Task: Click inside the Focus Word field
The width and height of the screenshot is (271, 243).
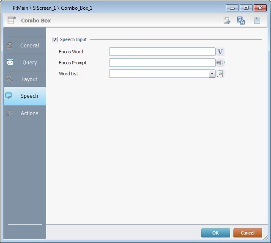Action: click(162, 52)
